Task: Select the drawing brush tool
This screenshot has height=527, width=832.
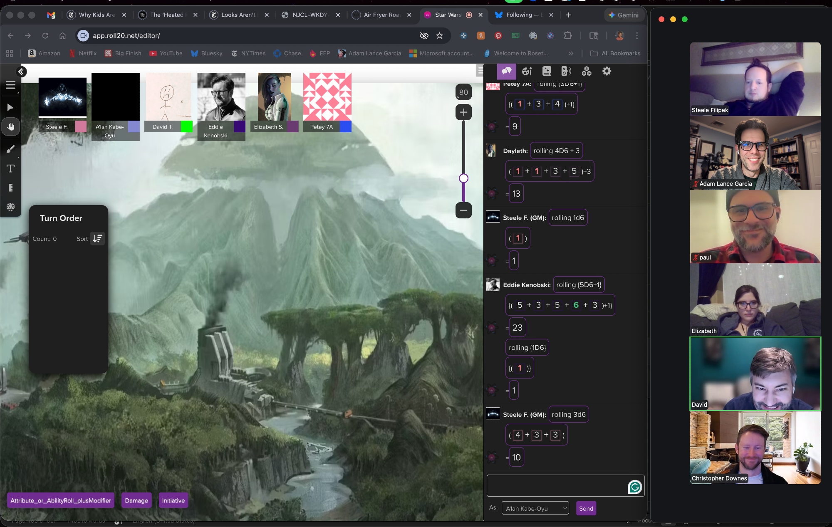Action: (11, 149)
